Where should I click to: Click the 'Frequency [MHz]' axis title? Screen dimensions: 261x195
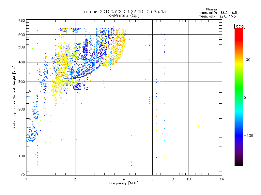124,183
